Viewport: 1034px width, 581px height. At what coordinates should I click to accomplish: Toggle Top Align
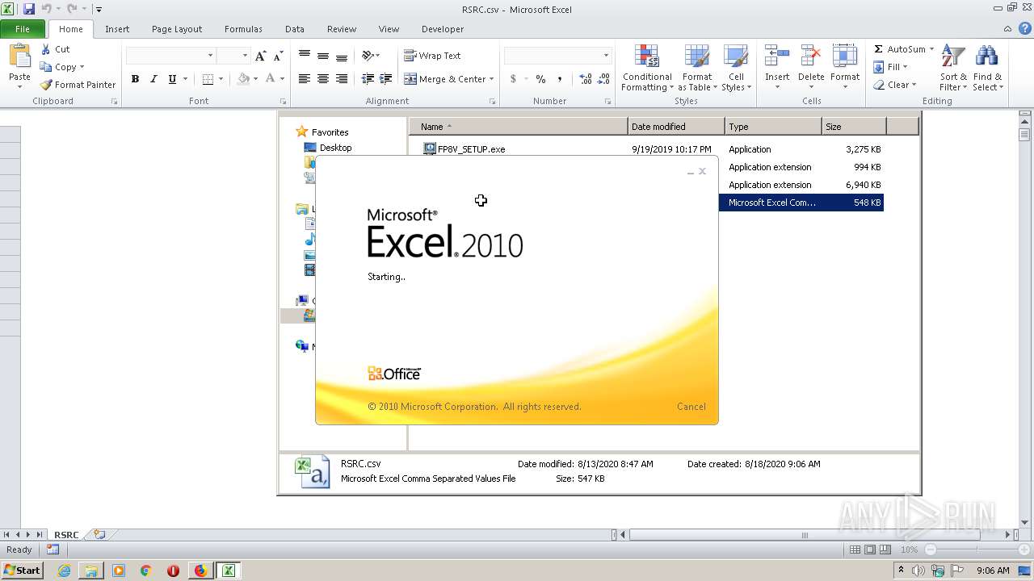pyautogui.click(x=305, y=56)
